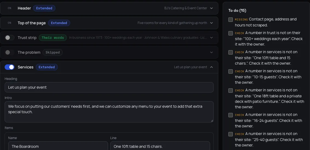Check the MISSING Contact page to-do item
The height and width of the screenshot is (150, 310).
coord(231,20)
